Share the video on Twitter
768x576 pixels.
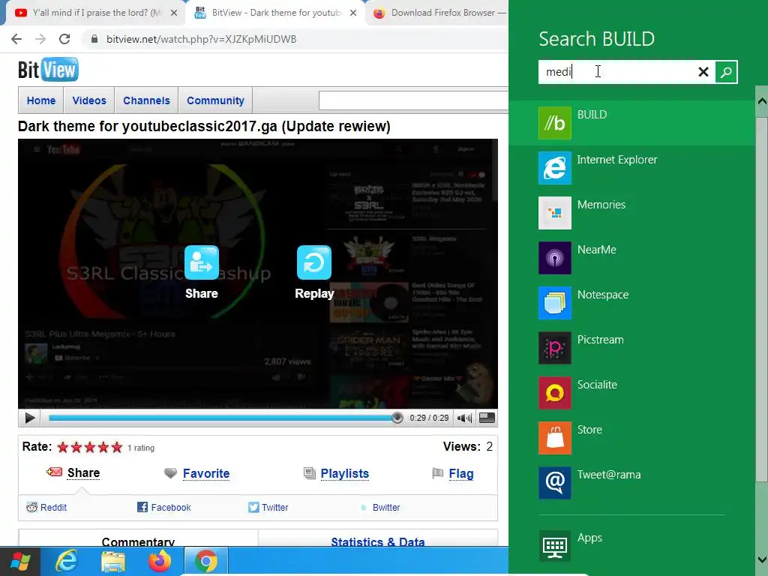pyautogui.click(x=268, y=508)
